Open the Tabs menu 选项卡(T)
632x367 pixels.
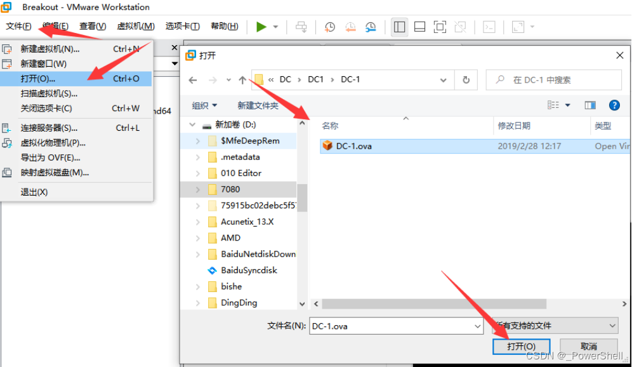point(183,26)
